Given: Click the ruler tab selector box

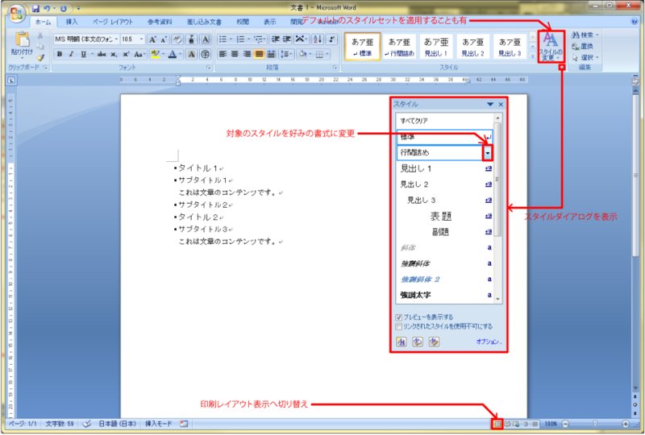Looking at the screenshot, I should (x=11, y=81).
